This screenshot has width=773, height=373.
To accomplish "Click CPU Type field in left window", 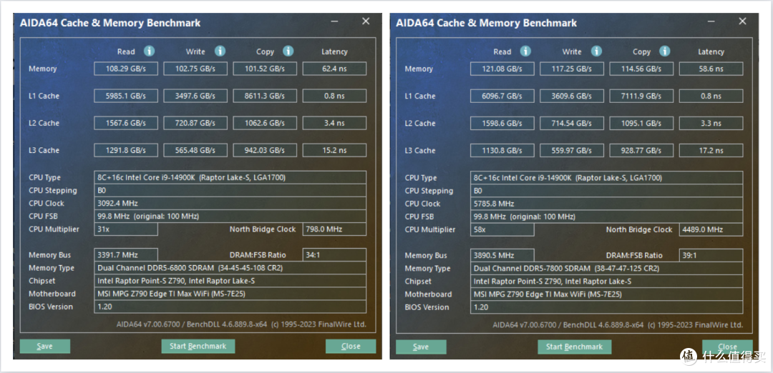I will [x=230, y=177].
